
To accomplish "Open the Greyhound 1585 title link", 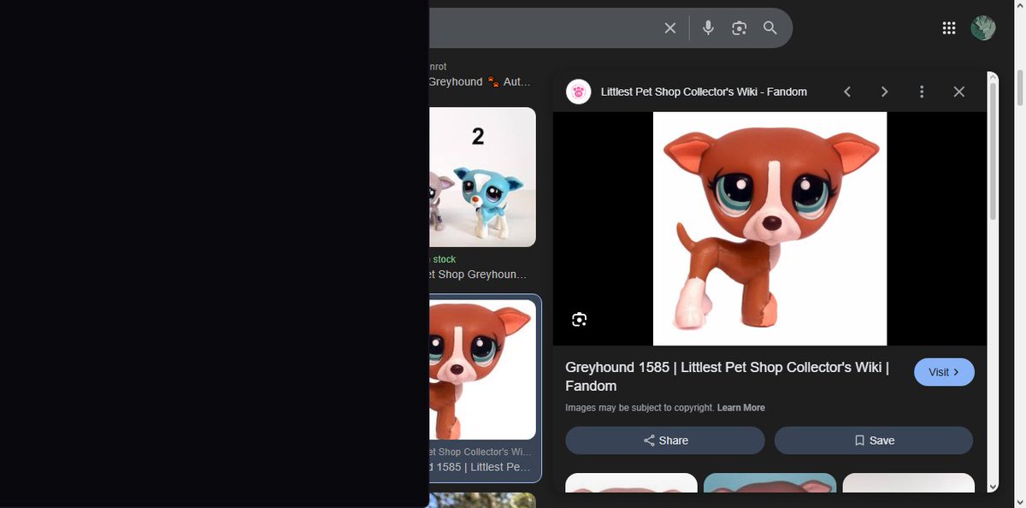I will point(728,376).
